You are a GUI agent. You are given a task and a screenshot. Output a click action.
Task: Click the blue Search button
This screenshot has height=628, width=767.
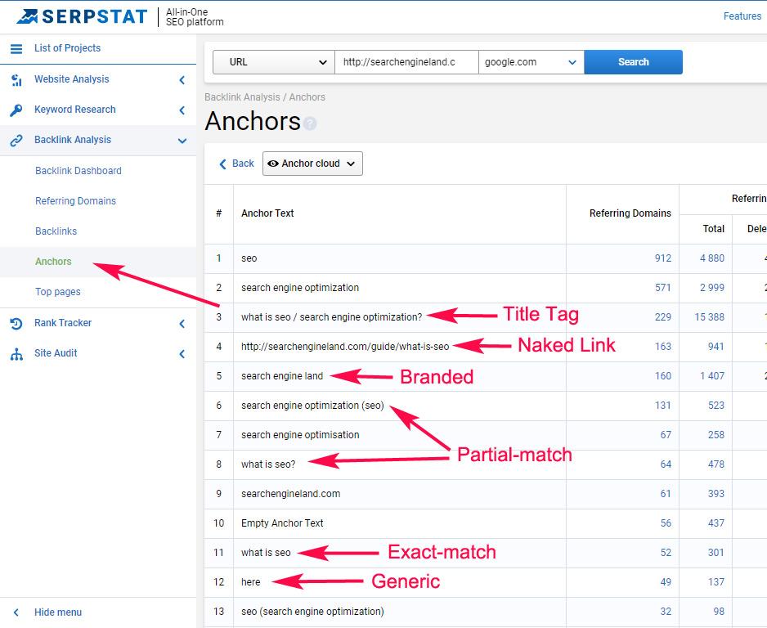(x=634, y=62)
